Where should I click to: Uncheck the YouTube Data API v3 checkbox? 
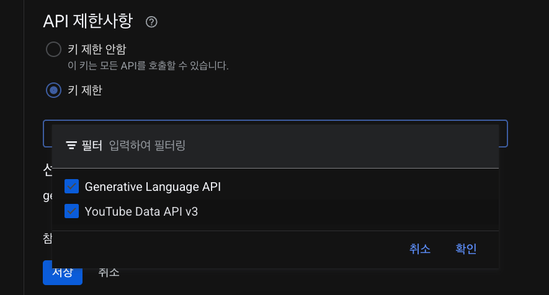(x=72, y=211)
